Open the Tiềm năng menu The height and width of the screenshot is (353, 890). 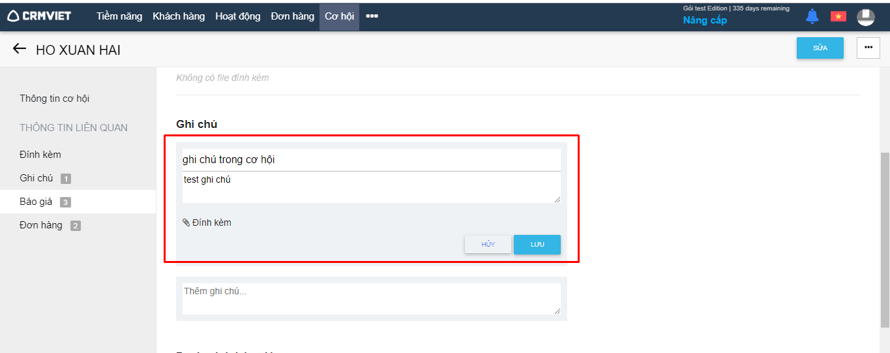tap(119, 16)
